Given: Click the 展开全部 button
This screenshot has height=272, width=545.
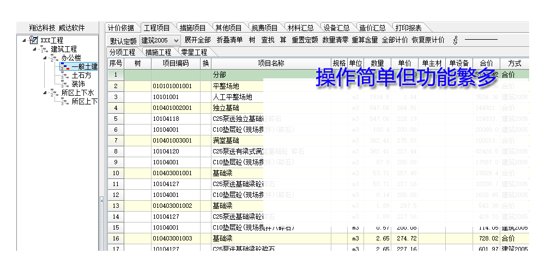Looking at the screenshot, I should click(197, 40).
